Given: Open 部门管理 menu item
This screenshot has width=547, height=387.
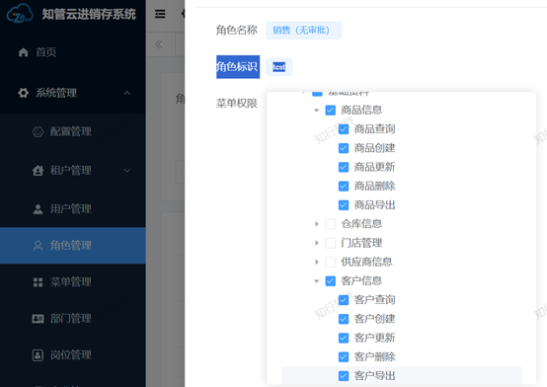Looking at the screenshot, I should (x=72, y=319).
